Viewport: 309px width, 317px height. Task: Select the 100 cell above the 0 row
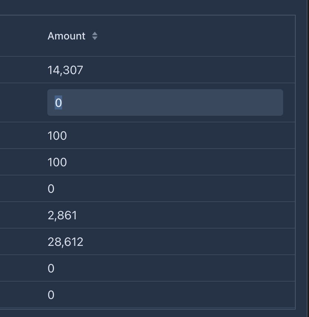point(57,162)
